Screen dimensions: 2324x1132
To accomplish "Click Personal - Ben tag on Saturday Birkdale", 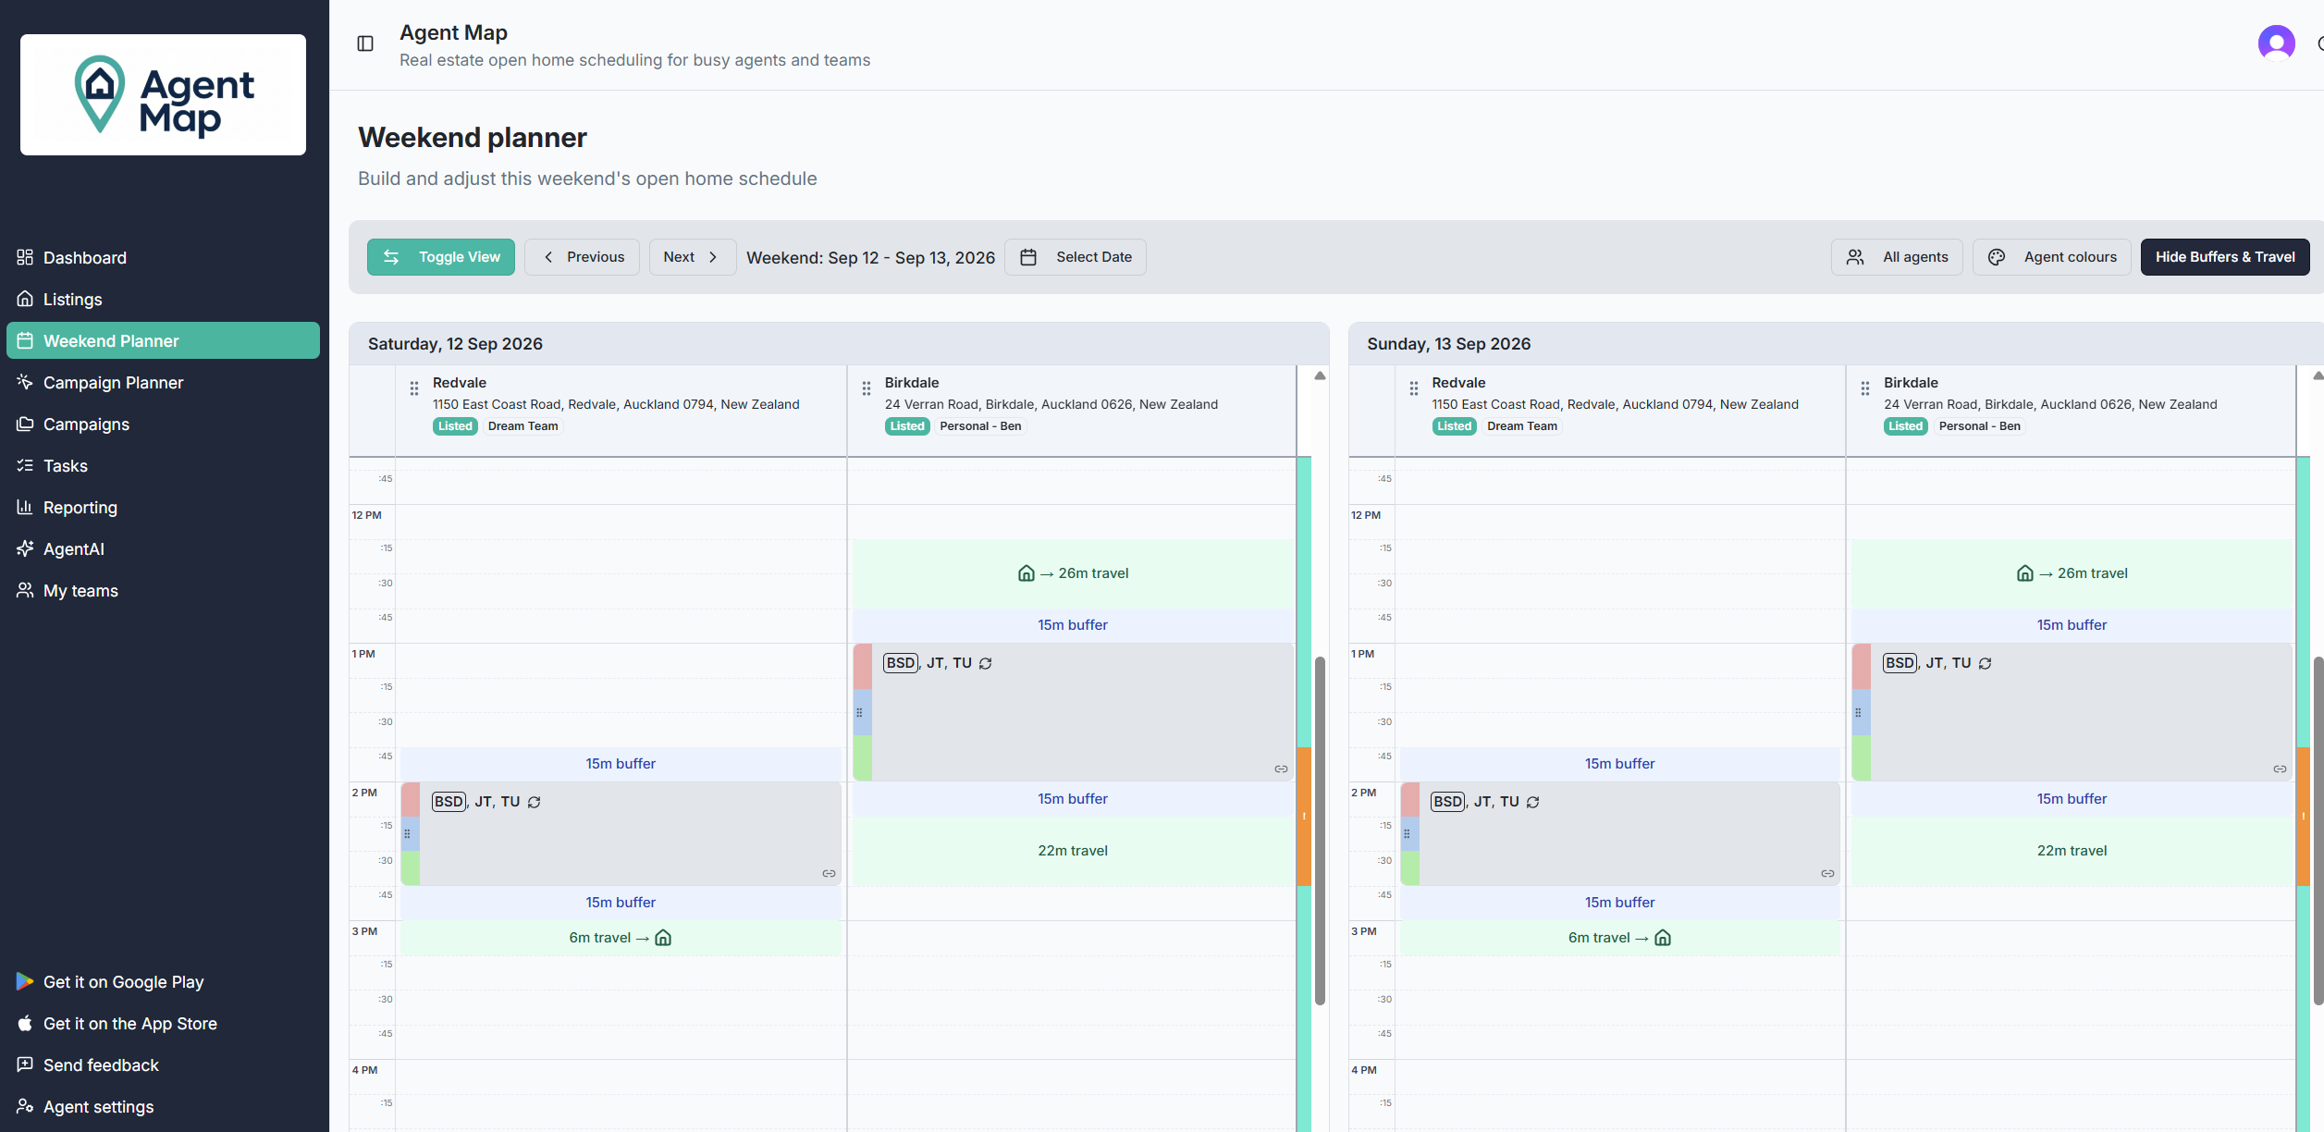I will (x=980, y=426).
